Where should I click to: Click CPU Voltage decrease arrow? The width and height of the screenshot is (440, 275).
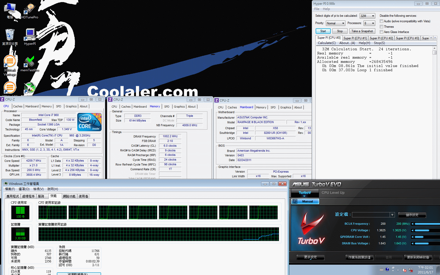412,230
